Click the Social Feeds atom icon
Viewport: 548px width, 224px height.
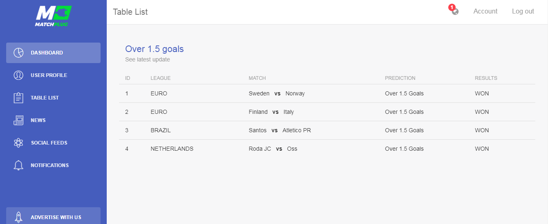[x=18, y=143]
